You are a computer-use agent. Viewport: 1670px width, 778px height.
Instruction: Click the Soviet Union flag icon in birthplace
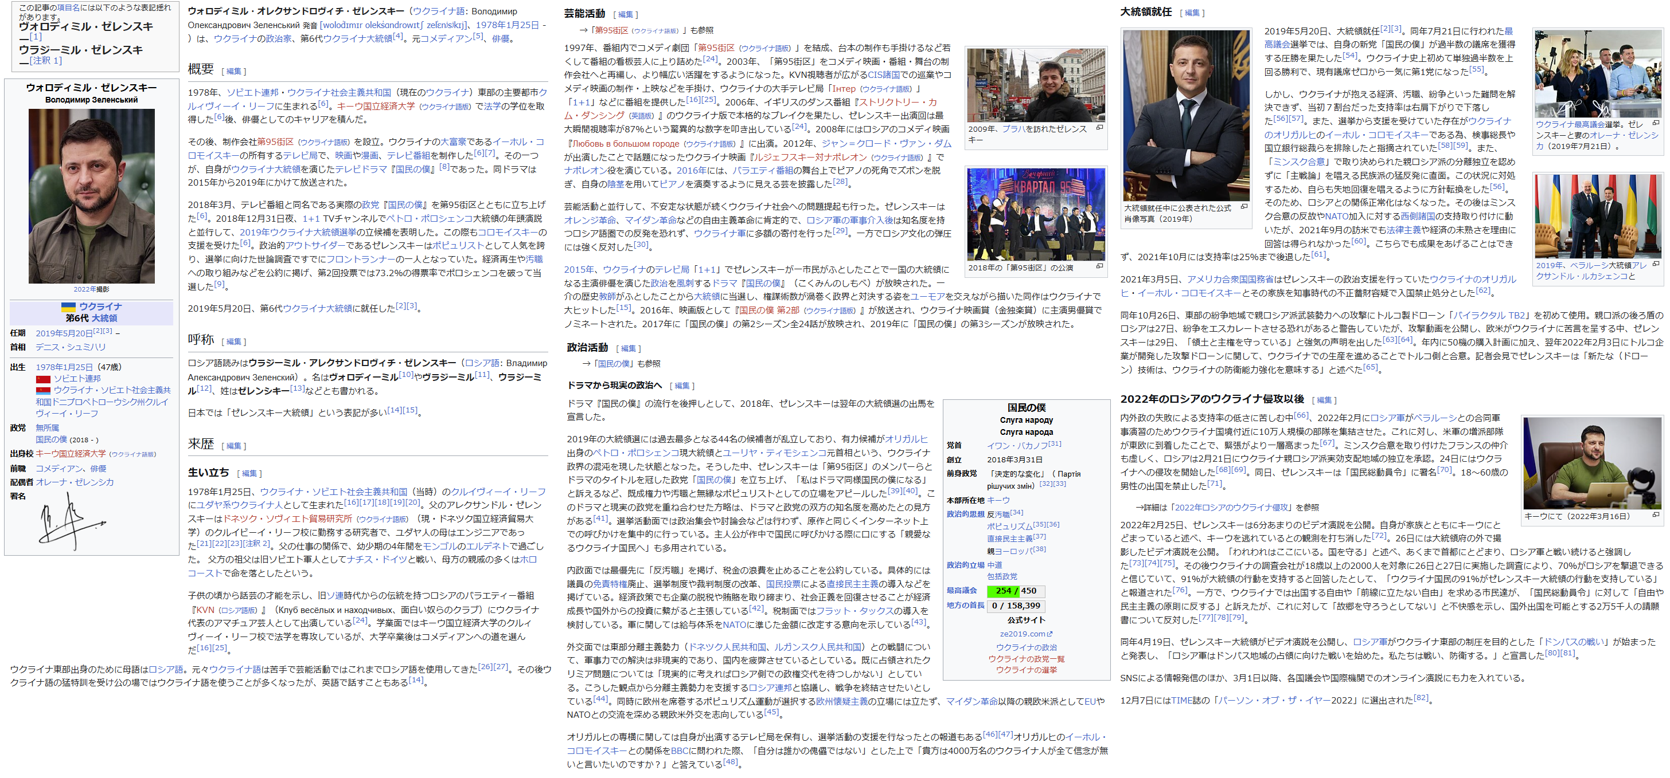pos(43,379)
